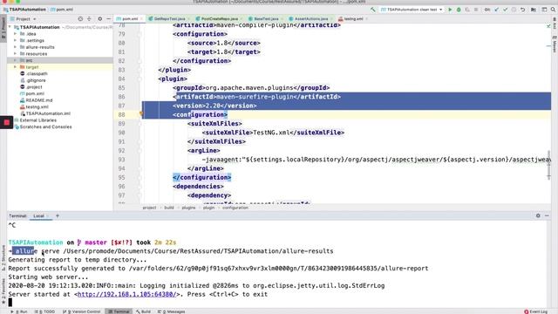Click the intention light bulb on line 88

click(141, 114)
